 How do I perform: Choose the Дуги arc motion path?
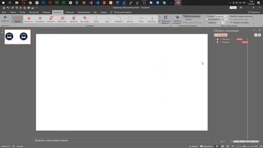(108, 19)
